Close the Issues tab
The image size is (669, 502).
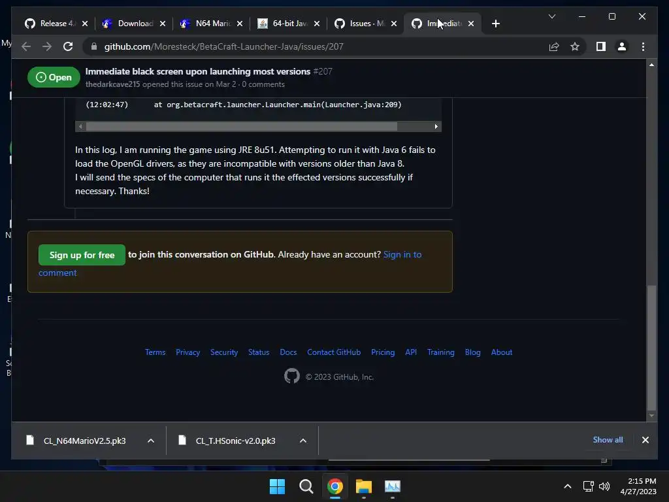394,24
